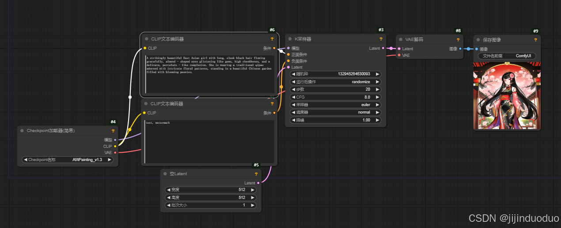Click the VAE output port on Checkpoint加载器

115,153
